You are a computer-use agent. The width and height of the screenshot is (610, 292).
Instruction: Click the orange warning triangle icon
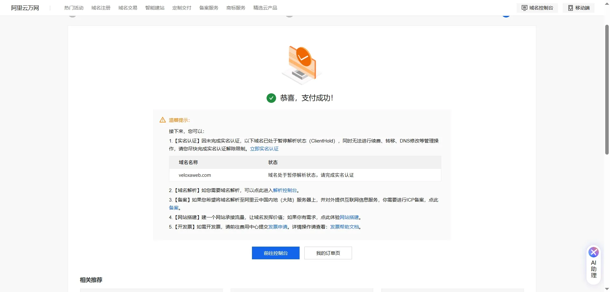click(162, 120)
